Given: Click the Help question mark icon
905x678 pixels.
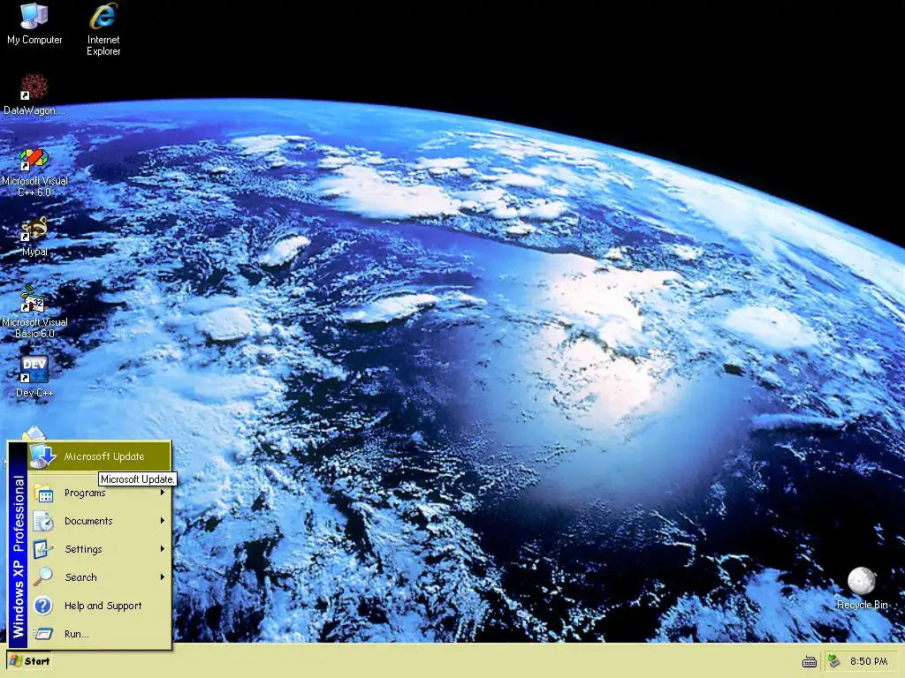Looking at the screenshot, I should pyautogui.click(x=43, y=606).
